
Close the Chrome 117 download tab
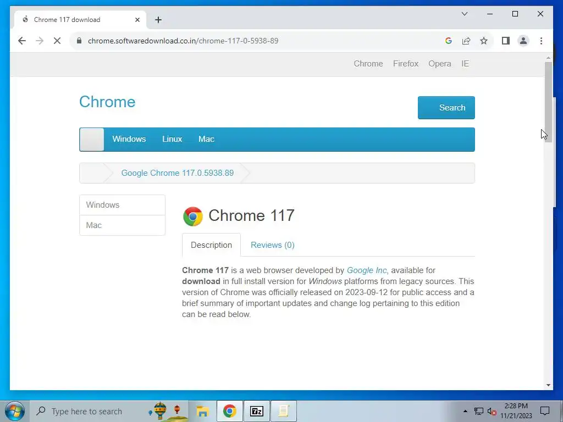137,20
